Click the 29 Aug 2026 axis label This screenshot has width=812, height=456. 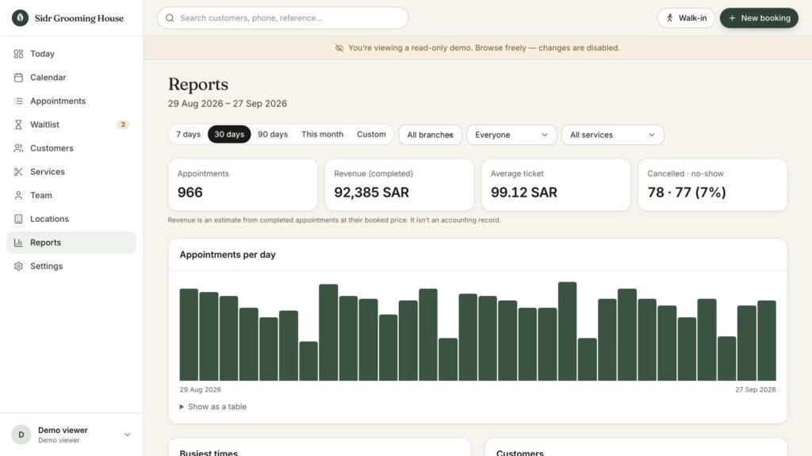(x=201, y=389)
